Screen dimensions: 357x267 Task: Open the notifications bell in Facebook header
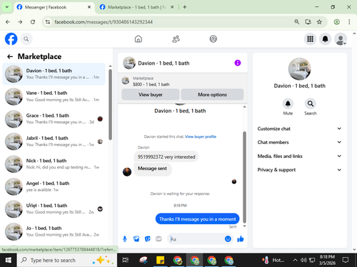coord(325,39)
